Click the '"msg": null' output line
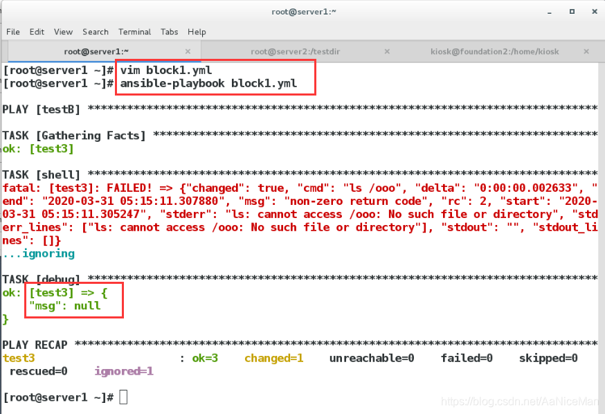Viewport: 605px width, 414px height. (x=64, y=306)
